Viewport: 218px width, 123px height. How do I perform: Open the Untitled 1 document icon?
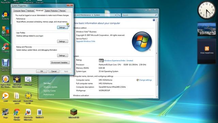click(x=40, y=113)
